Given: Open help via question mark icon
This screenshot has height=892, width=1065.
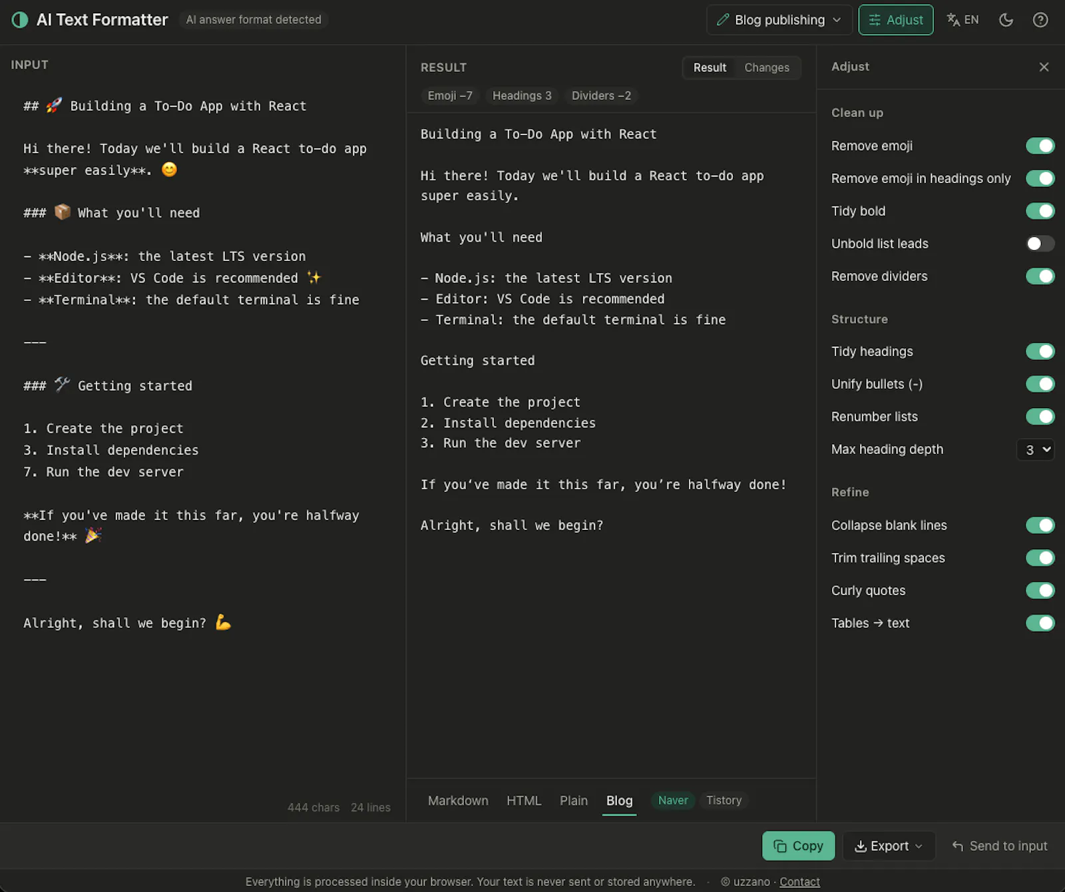Looking at the screenshot, I should 1040,20.
